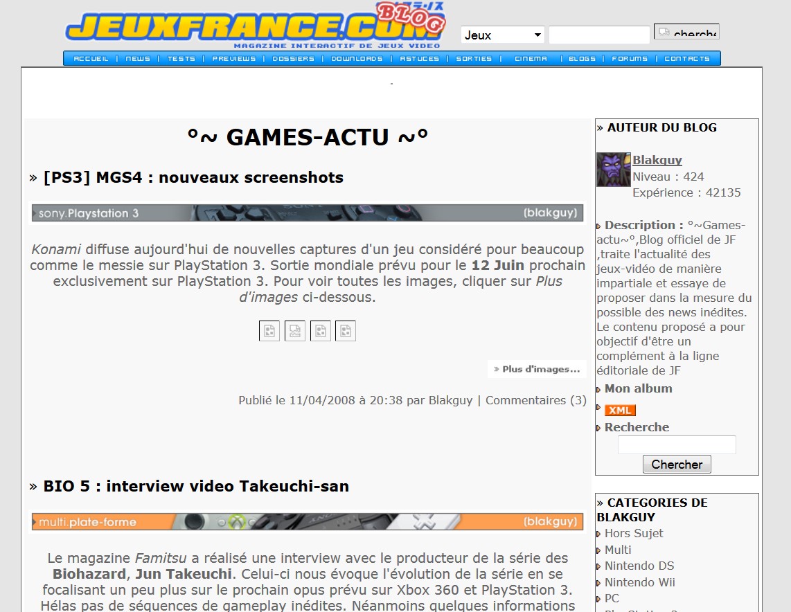Click the GAMES-ACTU blog title
This screenshot has height=612, width=791.
tap(308, 137)
